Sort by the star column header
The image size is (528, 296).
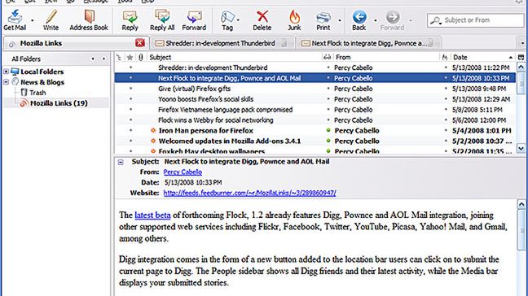130,58
